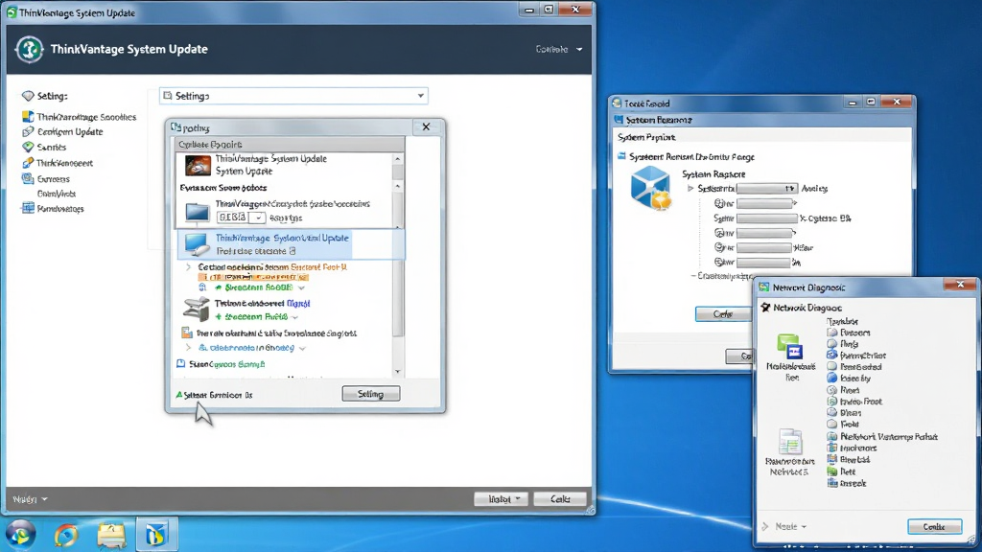Click the blue page icon on the last list row
Image resolution: width=982 pixels, height=552 pixels.
(x=181, y=363)
